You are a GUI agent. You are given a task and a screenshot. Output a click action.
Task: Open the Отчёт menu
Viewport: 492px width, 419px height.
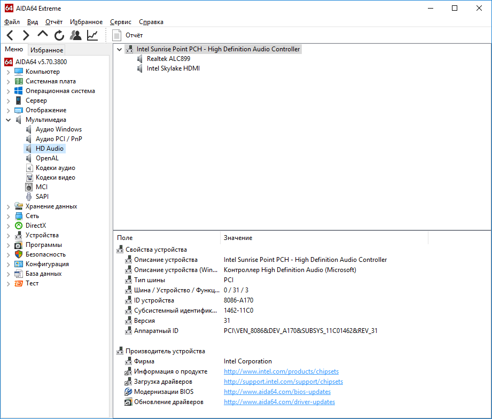point(53,22)
